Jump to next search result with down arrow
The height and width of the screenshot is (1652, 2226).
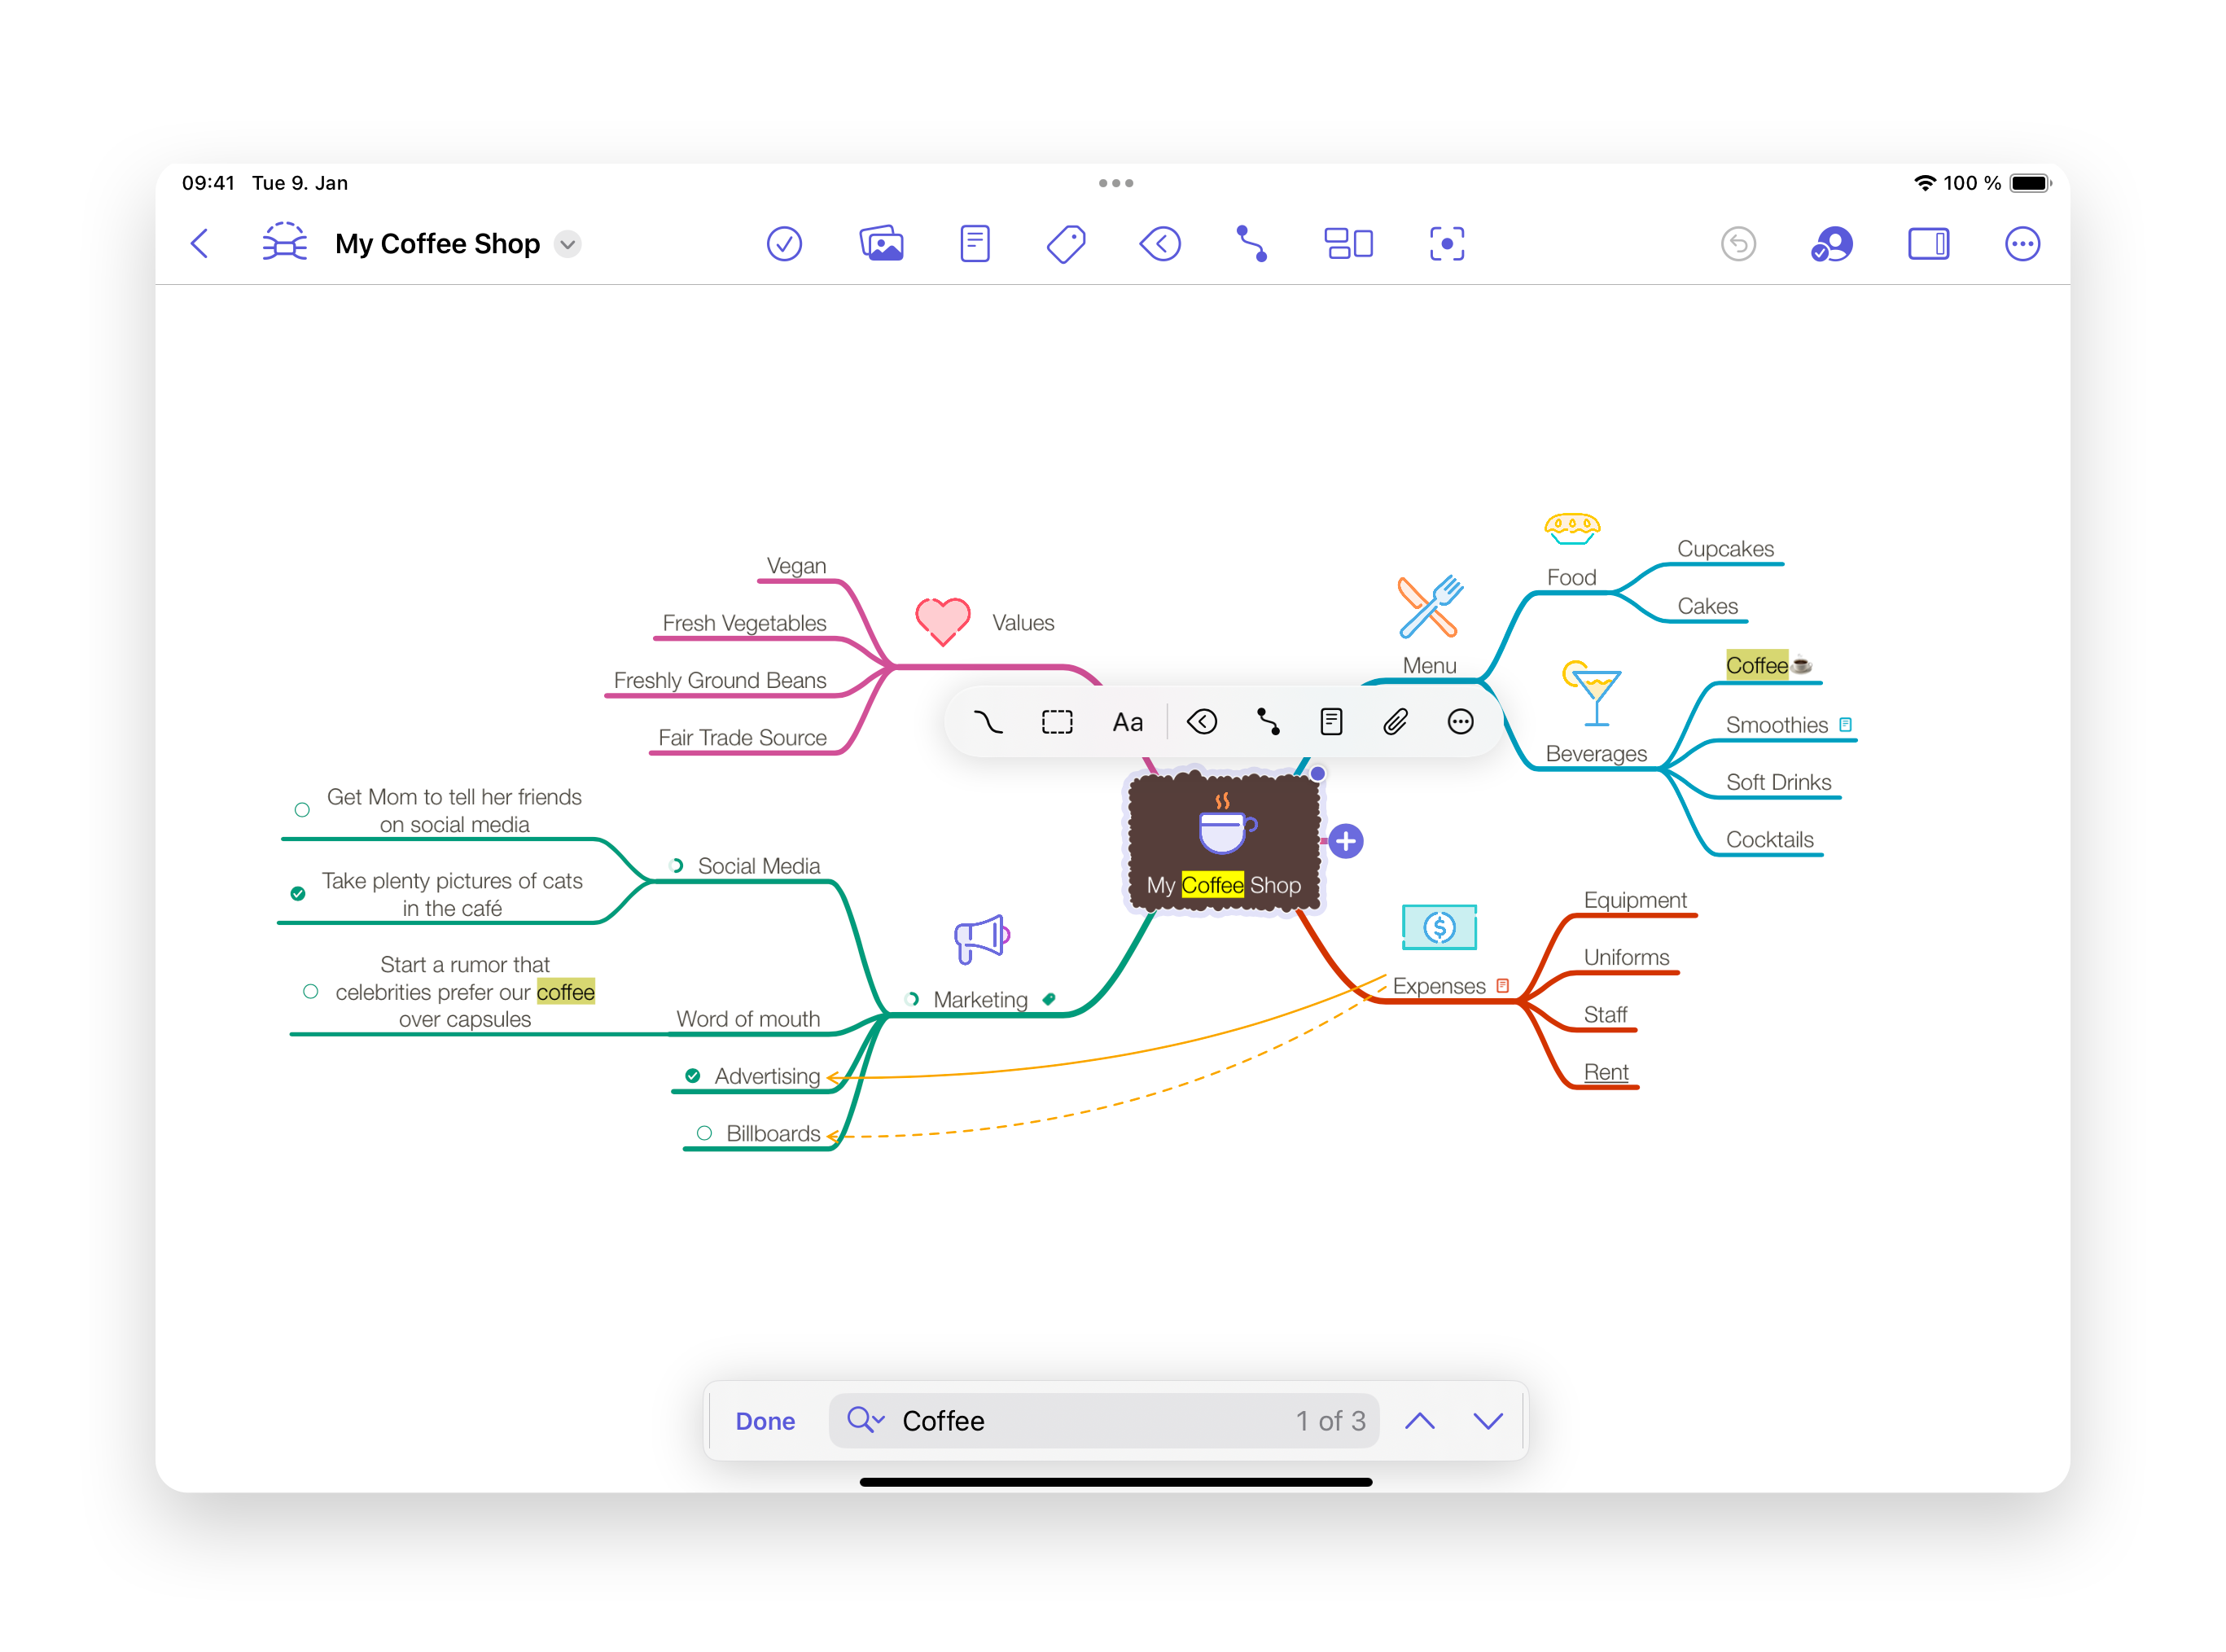tap(1487, 1420)
